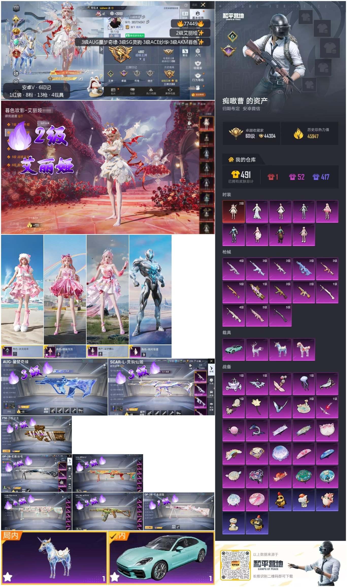Close the player profile panel
The width and height of the screenshot is (347, 587).
coord(203,5)
